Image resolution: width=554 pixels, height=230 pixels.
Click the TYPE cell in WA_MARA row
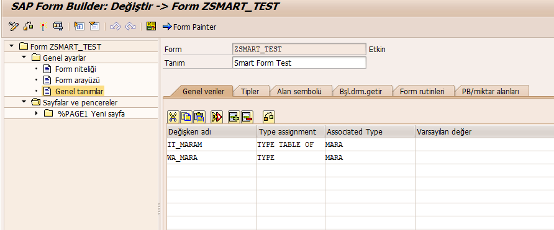click(291, 157)
